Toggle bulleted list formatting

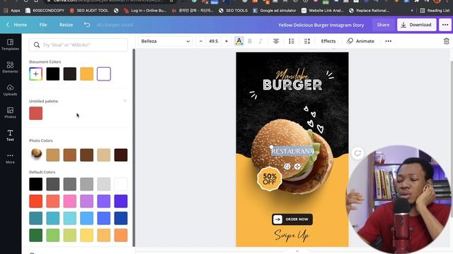[x=292, y=41]
